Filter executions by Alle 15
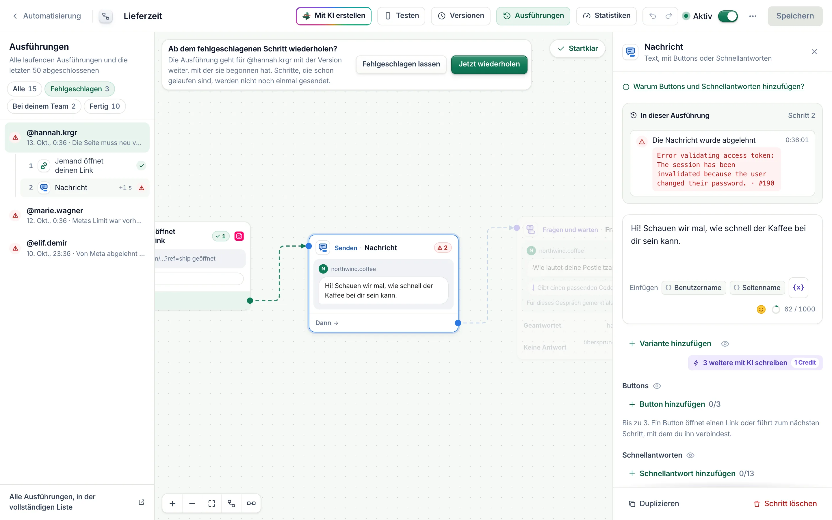This screenshot has width=832, height=520. (x=24, y=89)
